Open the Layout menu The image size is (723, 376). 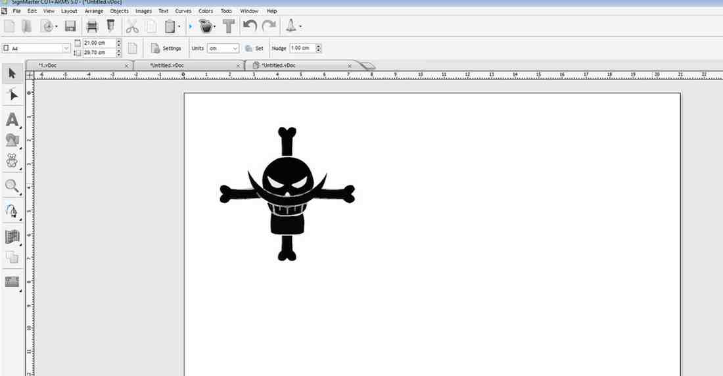(x=69, y=11)
